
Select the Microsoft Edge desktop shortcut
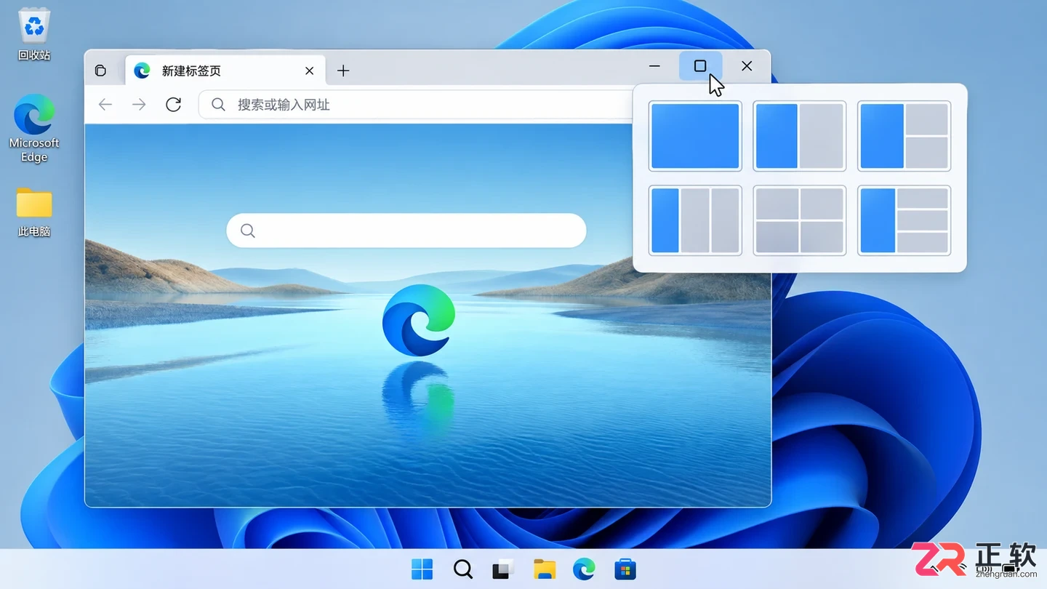click(34, 127)
